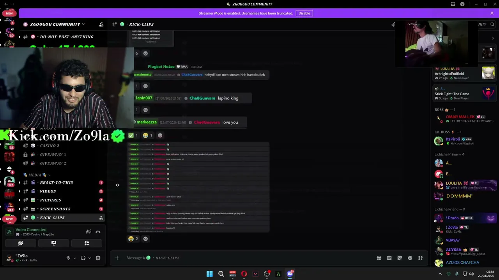
Task: Open the DO-NOT-POST-ANYTHING channel
Action: pos(62,37)
